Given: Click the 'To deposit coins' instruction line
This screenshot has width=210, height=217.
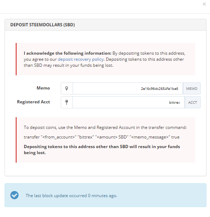Looking at the screenshot, I should [105, 128].
